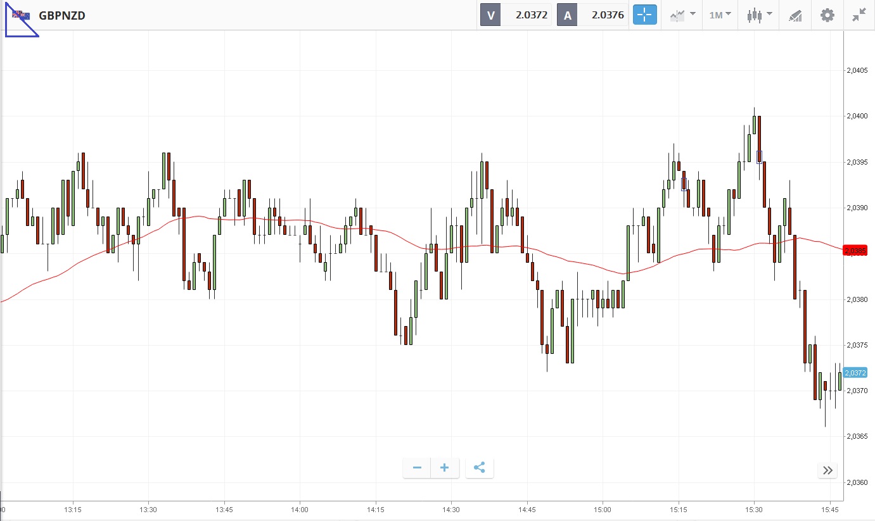This screenshot has width=875, height=521.
Task: Share the chart
Action: [x=480, y=468]
